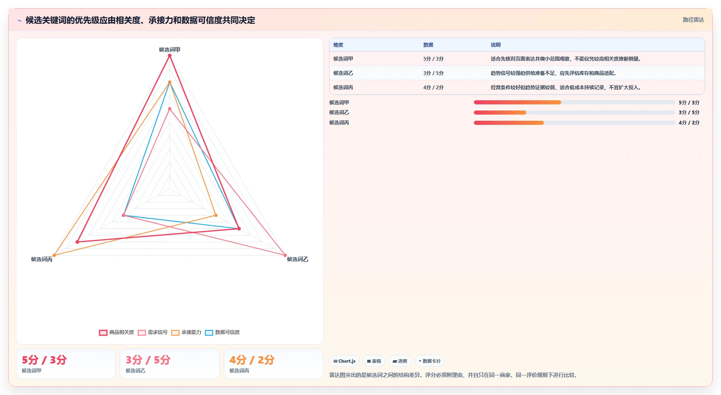Image resolution: width=721 pixels, height=395 pixels.
Task: Open the 5分 / 3分 data card
Action: [66, 364]
